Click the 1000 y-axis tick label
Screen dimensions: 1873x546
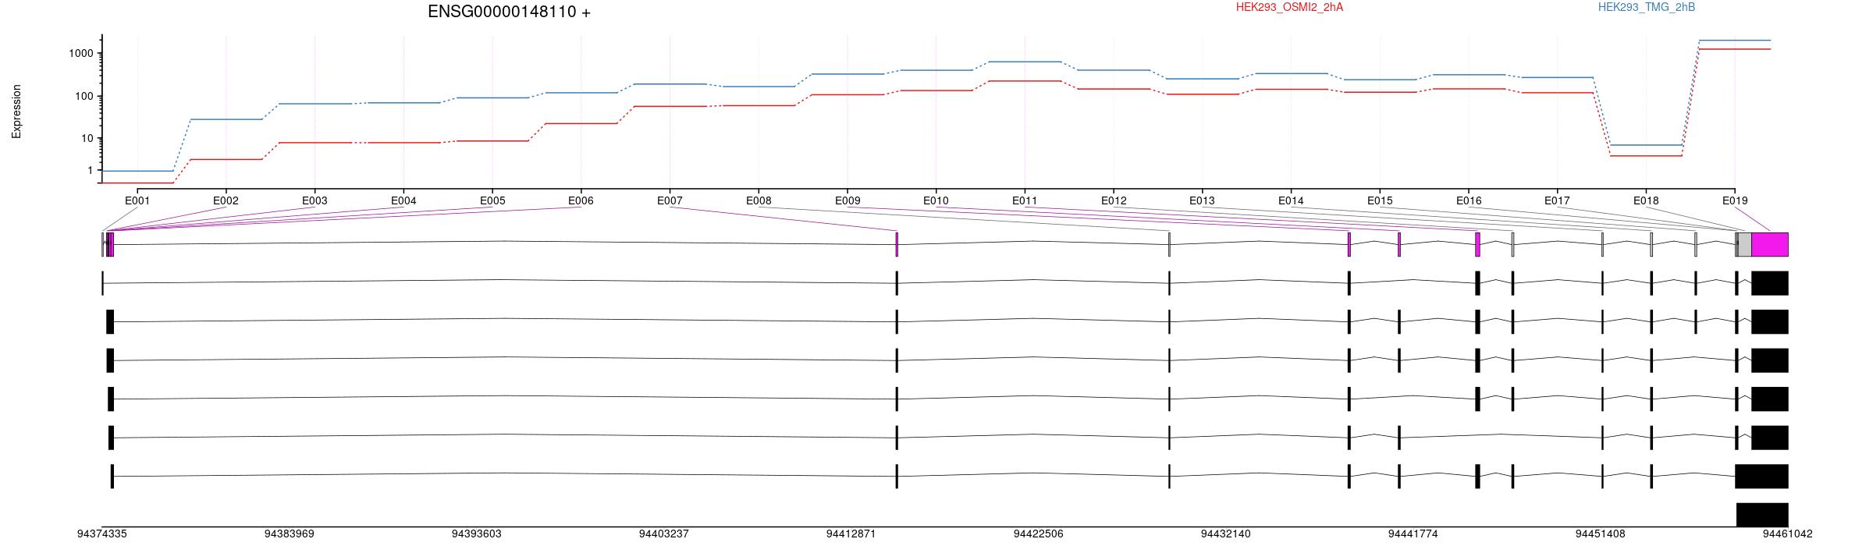pos(81,53)
